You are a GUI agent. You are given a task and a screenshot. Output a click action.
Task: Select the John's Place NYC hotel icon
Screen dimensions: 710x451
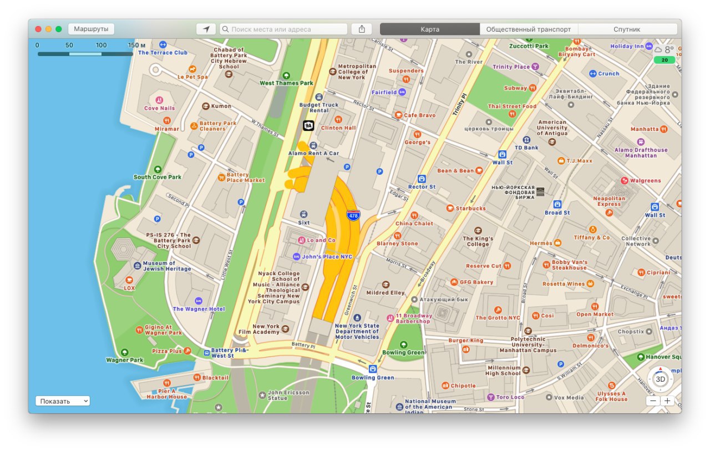coord(296,257)
